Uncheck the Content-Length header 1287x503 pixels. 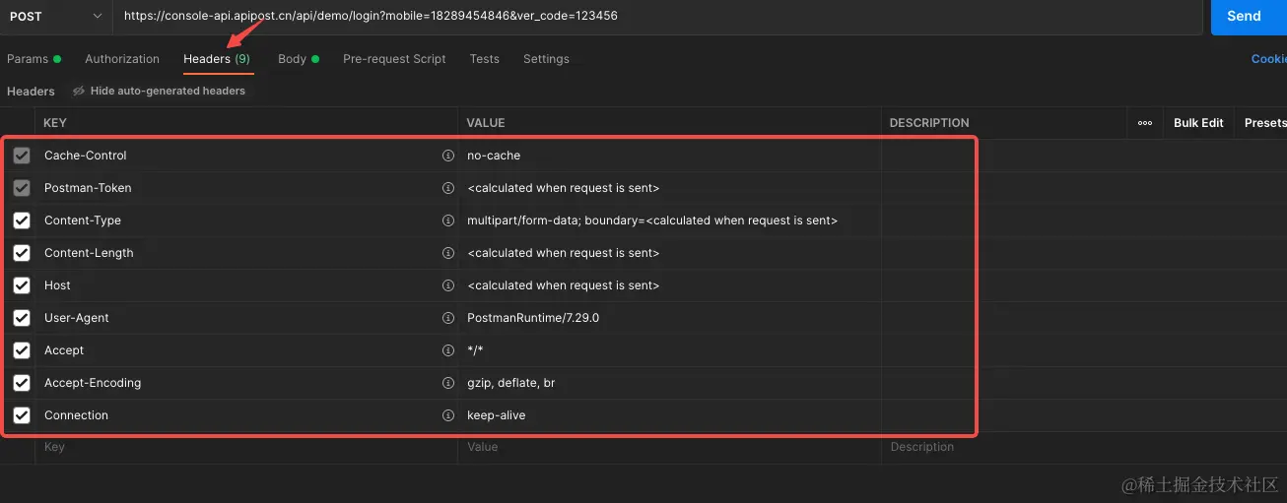[x=22, y=253]
